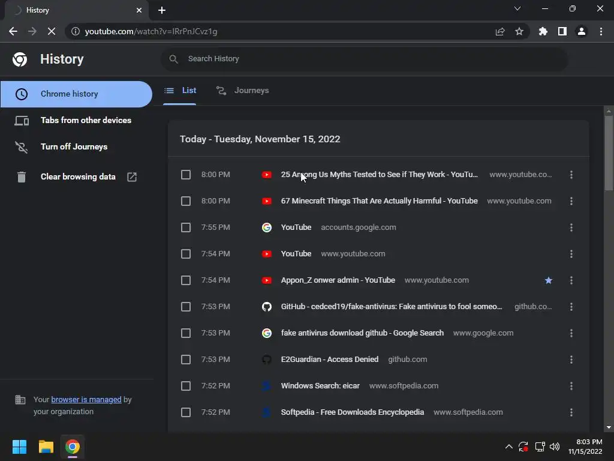Toggle the side panel icon

[x=562, y=31]
